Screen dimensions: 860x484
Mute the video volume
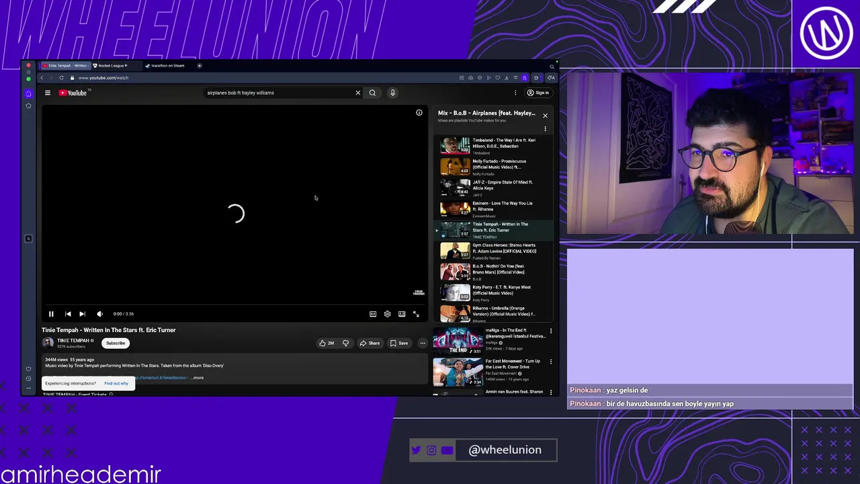pyautogui.click(x=99, y=314)
